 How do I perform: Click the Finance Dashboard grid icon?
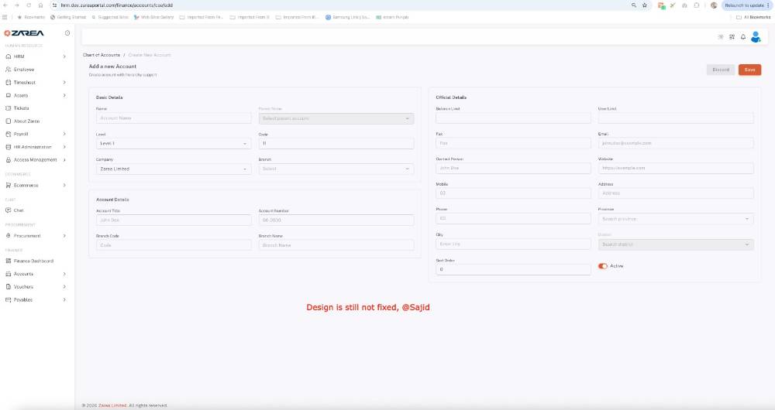coord(8,261)
